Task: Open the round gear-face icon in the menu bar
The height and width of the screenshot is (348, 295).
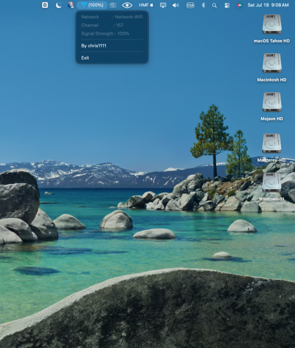Action: click(x=45, y=5)
